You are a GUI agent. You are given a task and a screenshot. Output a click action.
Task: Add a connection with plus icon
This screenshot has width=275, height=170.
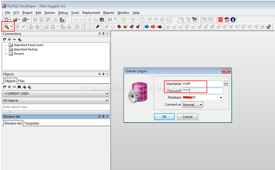tap(10, 39)
